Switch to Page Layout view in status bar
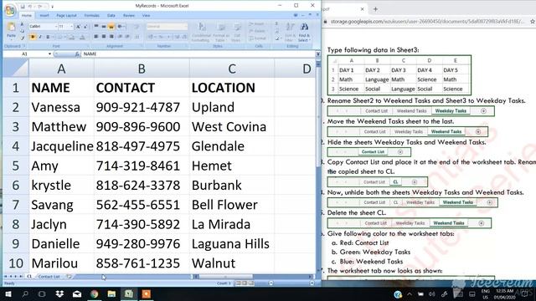Screen dimensions: 536x301 245,283
